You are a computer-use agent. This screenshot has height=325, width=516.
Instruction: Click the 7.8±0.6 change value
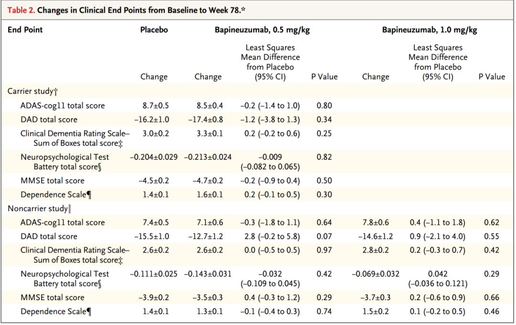coord(376,222)
